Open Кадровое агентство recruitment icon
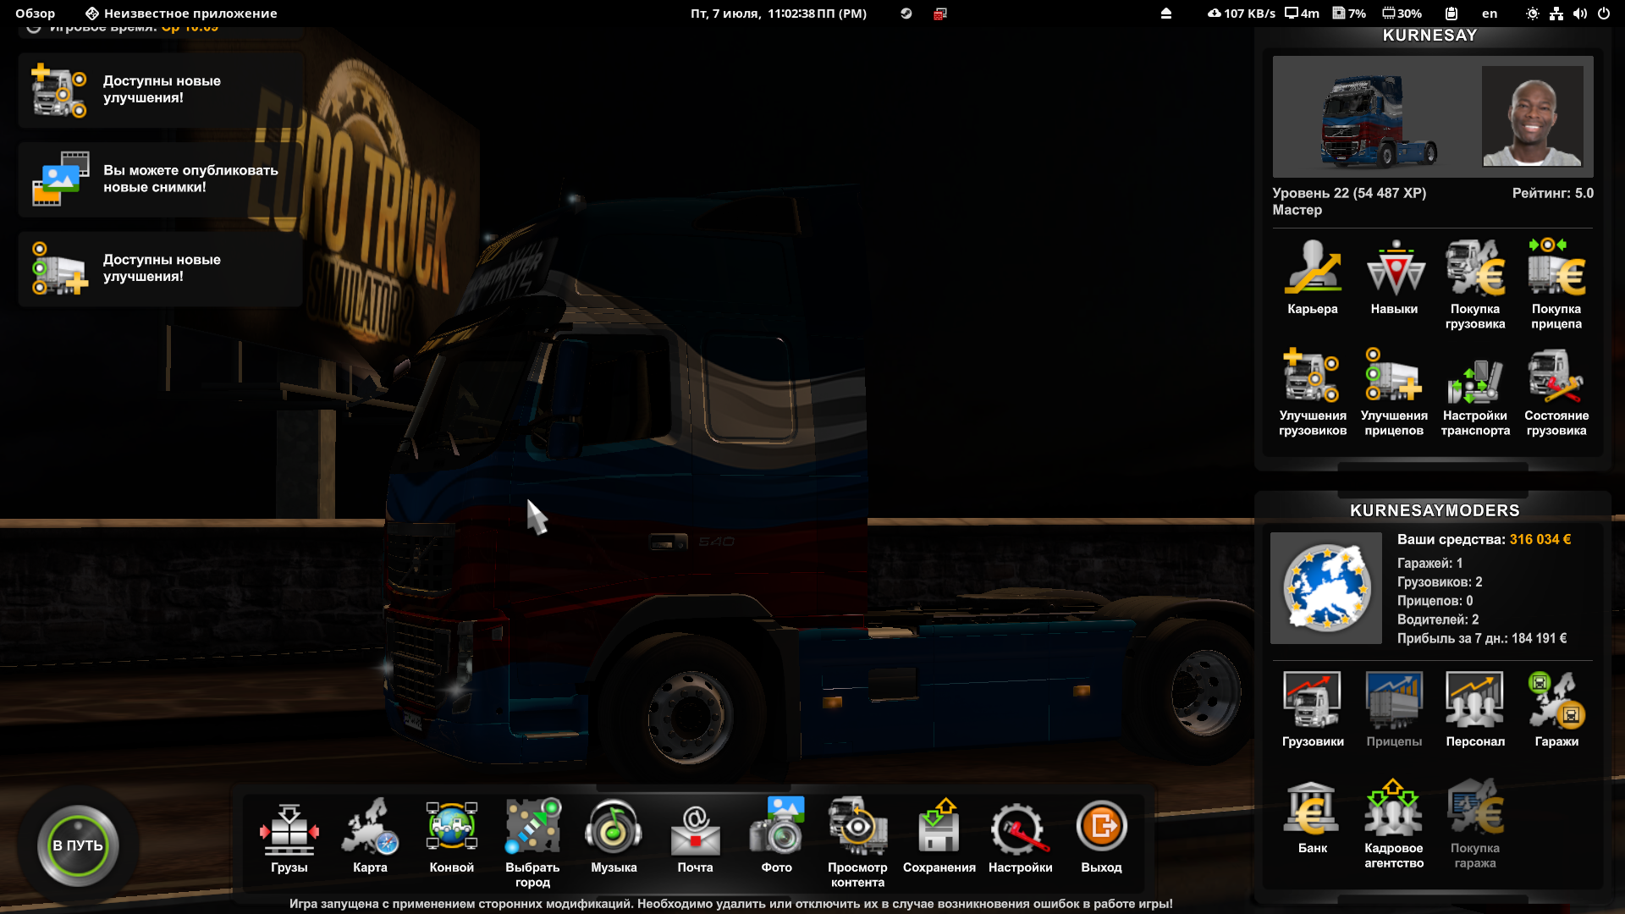The image size is (1625, 914). (1394, 808)
